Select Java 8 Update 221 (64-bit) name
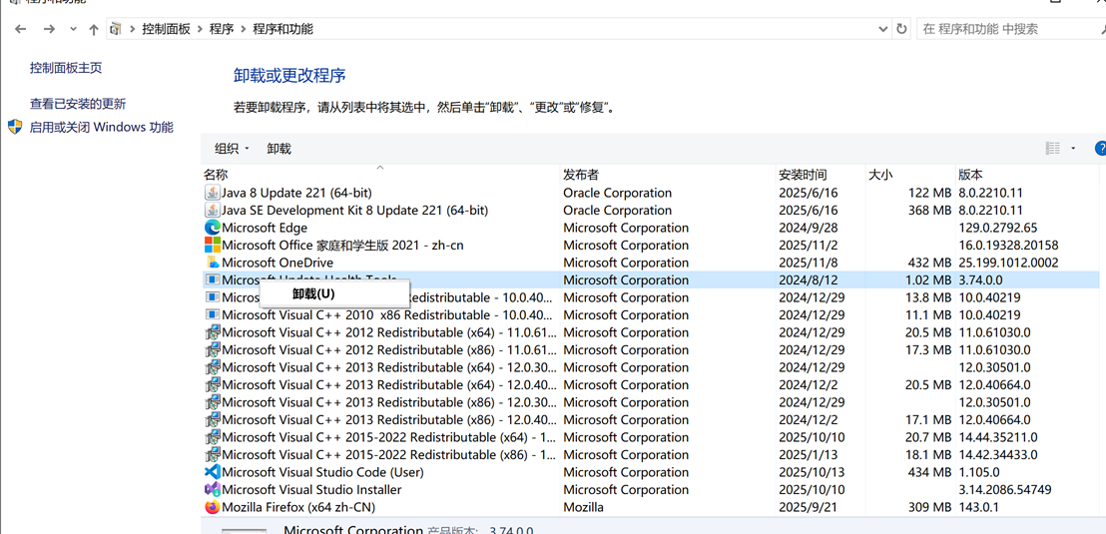This screenshot has width=1106, height=534. [x=296, y=193]
